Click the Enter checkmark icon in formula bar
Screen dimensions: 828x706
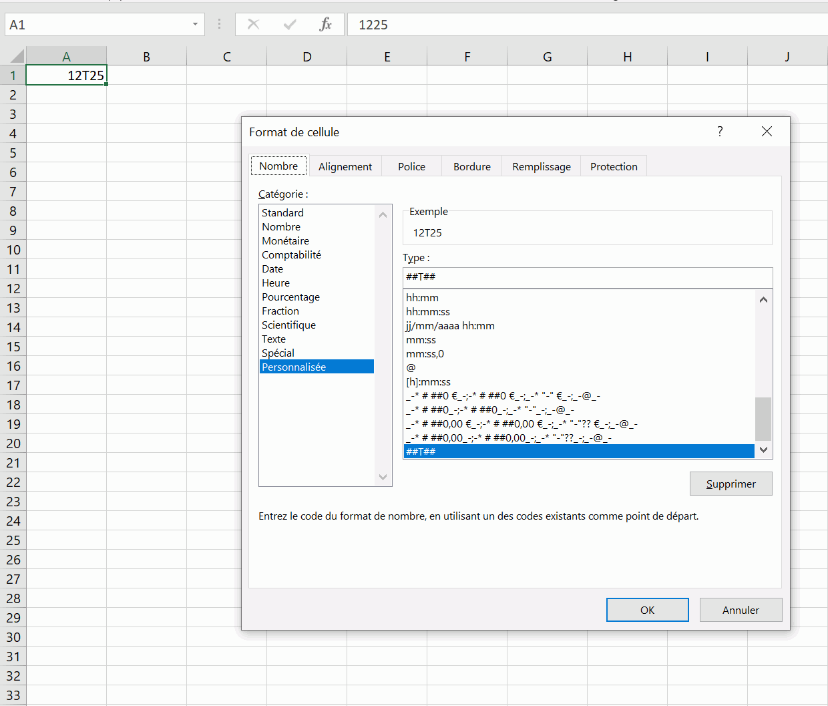289,25
